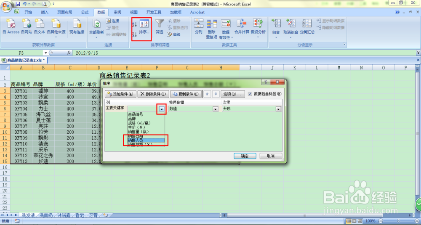Click the horizontal scrollbar of the worksheet

[304, 215]
